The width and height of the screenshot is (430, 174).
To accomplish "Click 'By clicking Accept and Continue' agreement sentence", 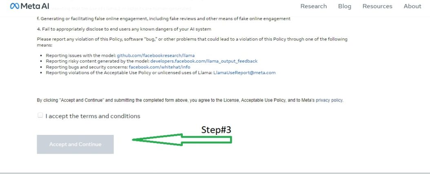I will click(x=190, y=100).
